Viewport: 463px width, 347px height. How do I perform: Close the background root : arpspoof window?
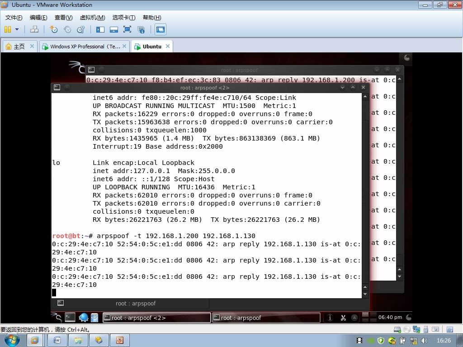[x=398, y=70]
